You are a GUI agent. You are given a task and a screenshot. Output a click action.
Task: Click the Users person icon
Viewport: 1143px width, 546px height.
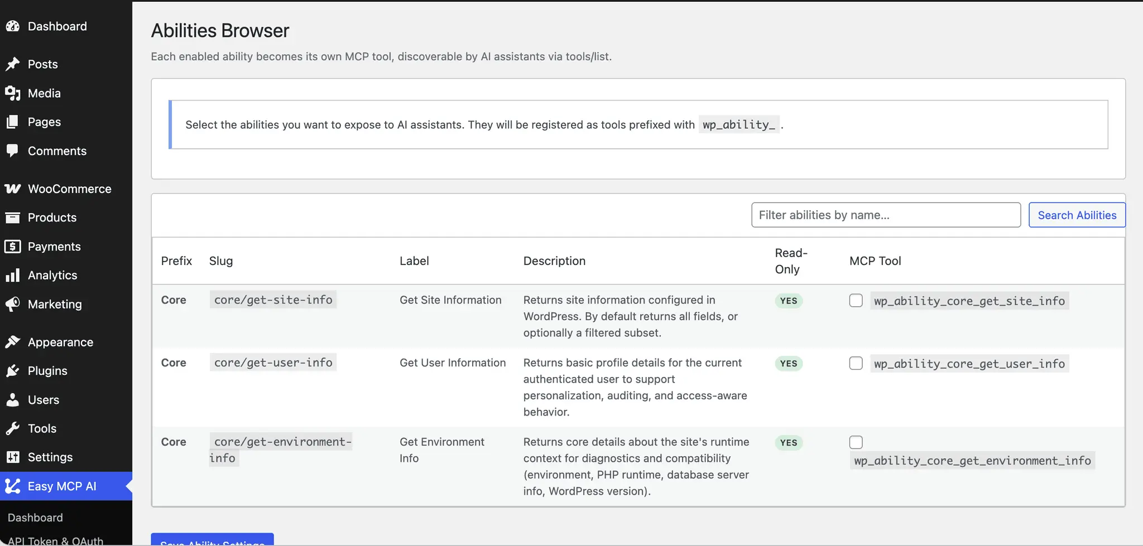click(13, 400)
